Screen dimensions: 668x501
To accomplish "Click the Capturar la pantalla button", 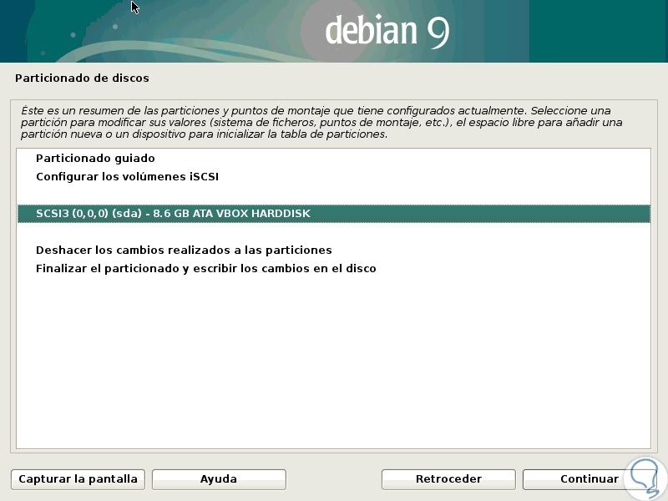I will tap(78, 479).
